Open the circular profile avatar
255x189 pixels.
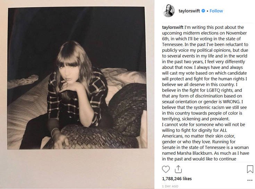click(168, 11)
